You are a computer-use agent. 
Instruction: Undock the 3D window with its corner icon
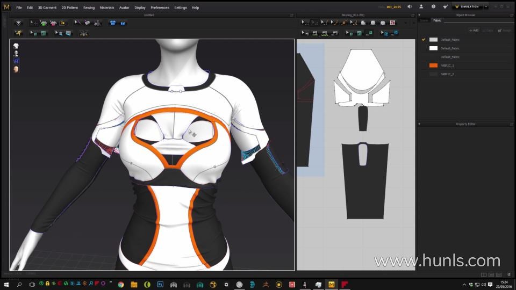[291, 15]
